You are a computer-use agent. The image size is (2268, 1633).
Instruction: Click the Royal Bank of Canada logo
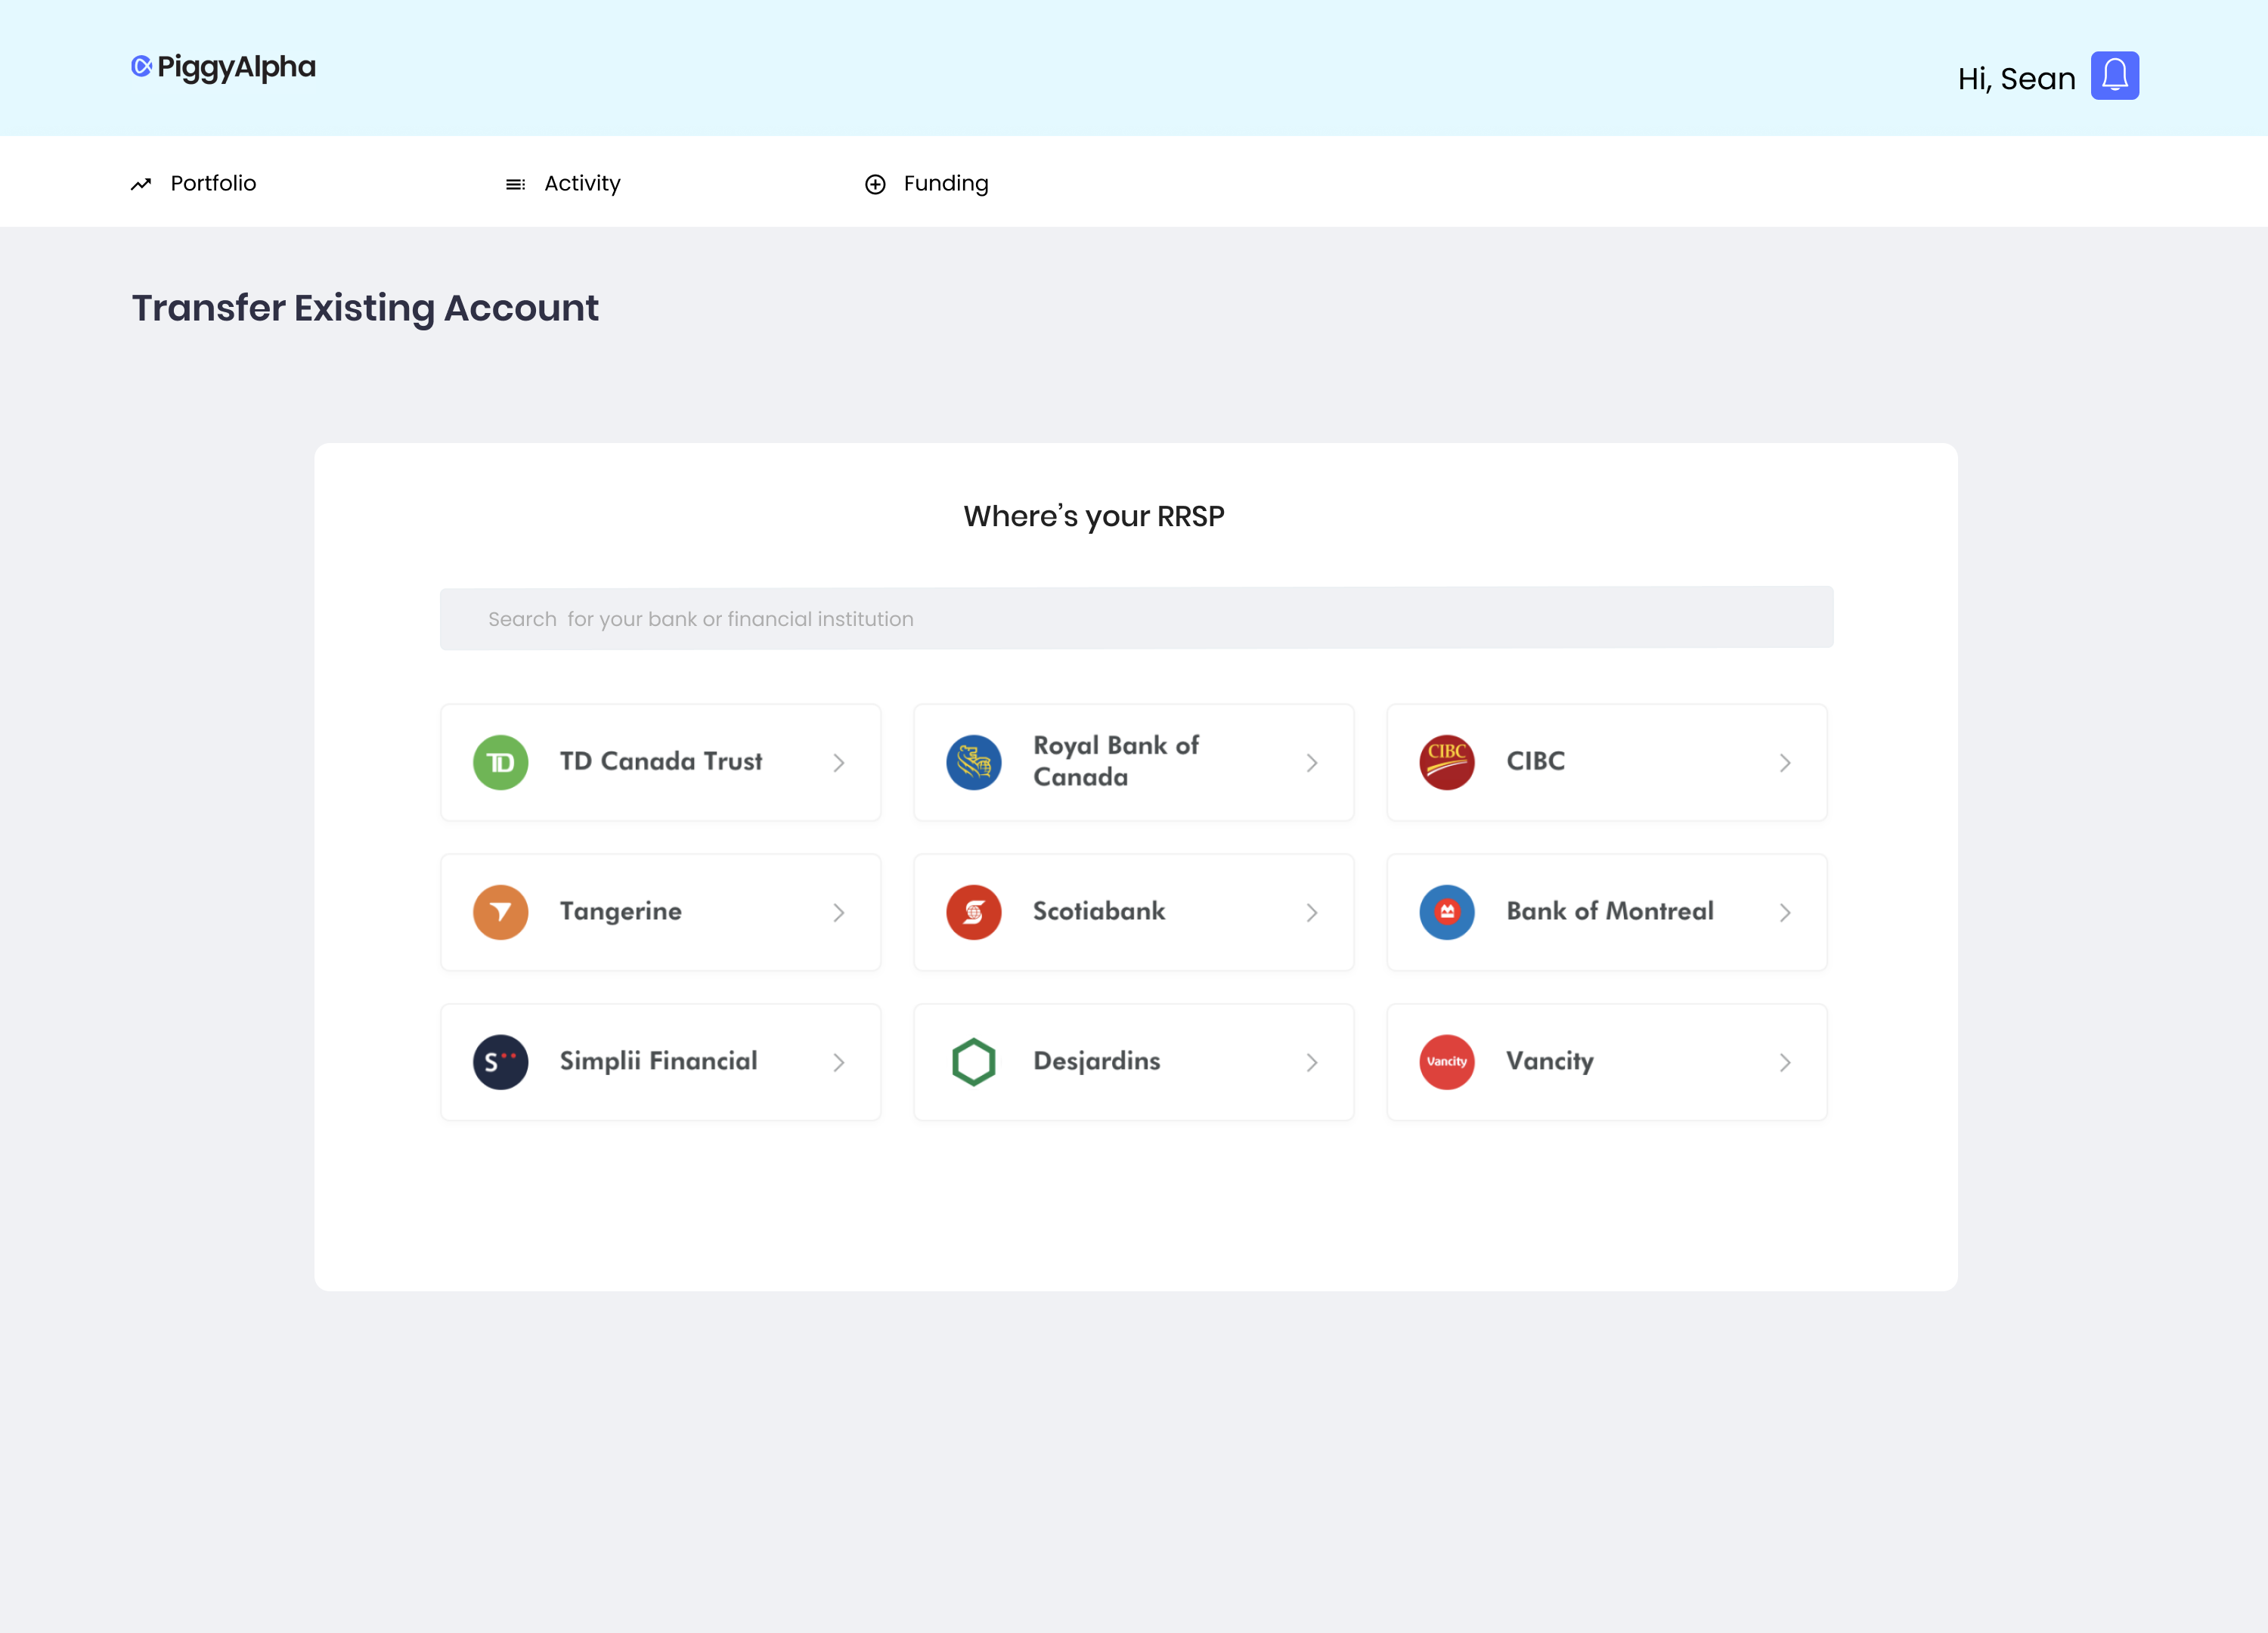point(973,762)
